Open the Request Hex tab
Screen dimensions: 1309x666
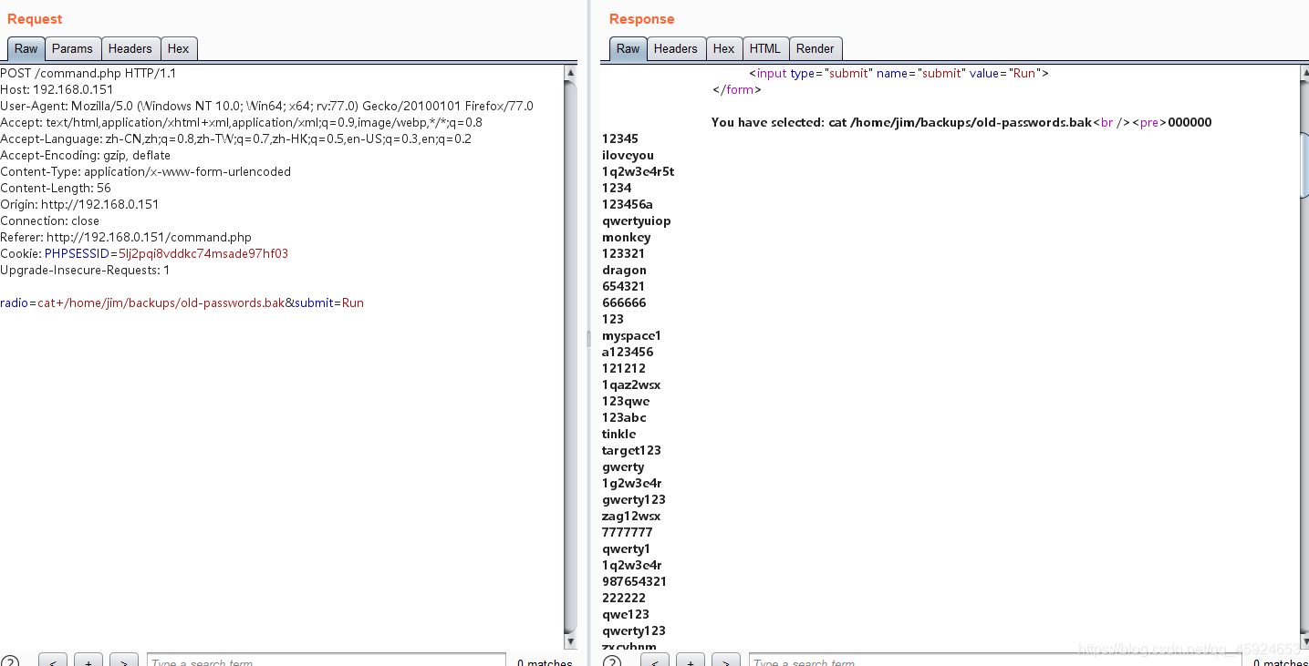(x=179, y=49)
